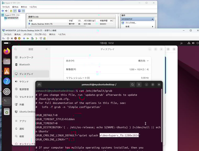Viewport: 199px width, 151px height.
Task: Open Trash from the Ubuntu dock
Action: (x=7, y=111)
